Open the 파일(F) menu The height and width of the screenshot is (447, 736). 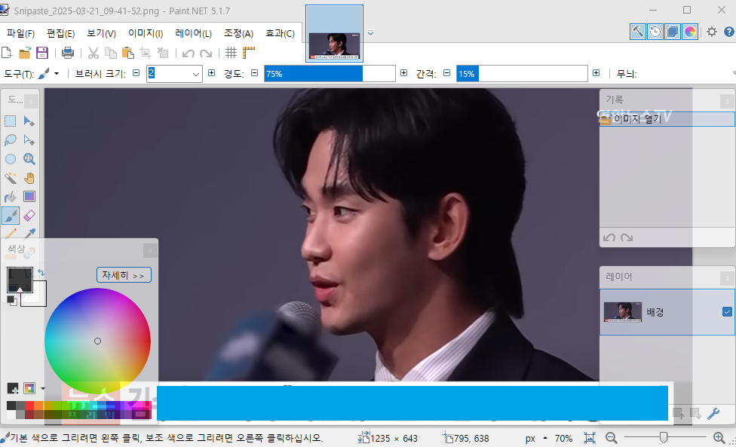(20, 33)
